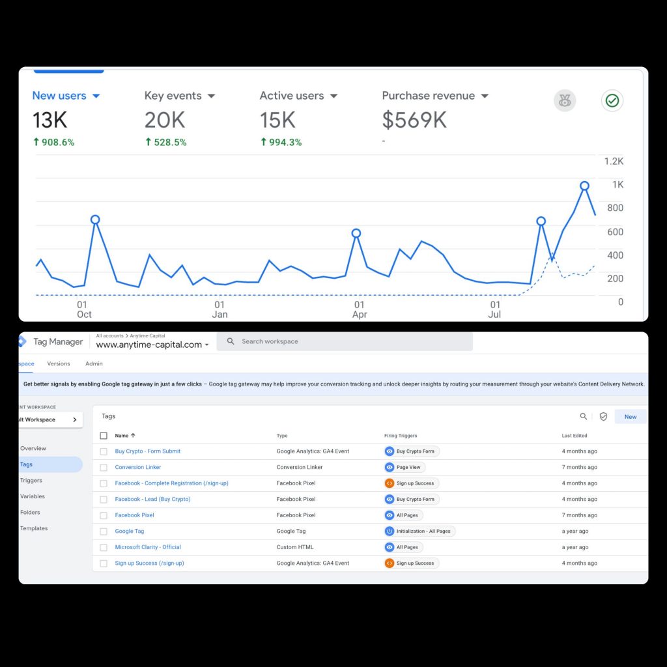Click the search icon in Tags panel
The image size is (667, 667).
click(584, 416)
